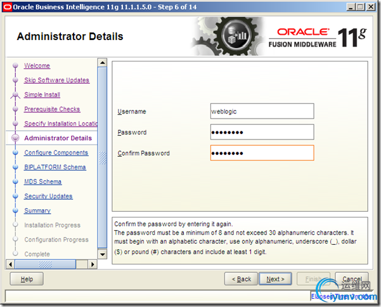This screenshot has width=381, height=307.
Task: Click the Installation Progress step bullet
Action: [x=15, y=225]
